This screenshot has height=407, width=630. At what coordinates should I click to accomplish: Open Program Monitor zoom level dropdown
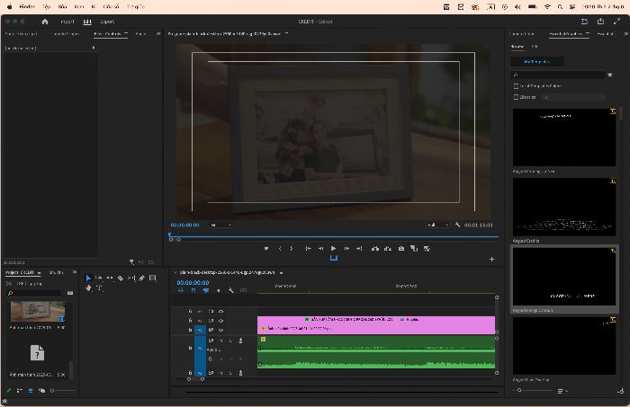tap(221, 225)
